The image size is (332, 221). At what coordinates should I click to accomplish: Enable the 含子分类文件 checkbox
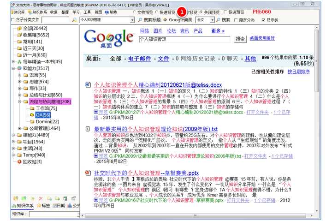[x=13, y=20]
